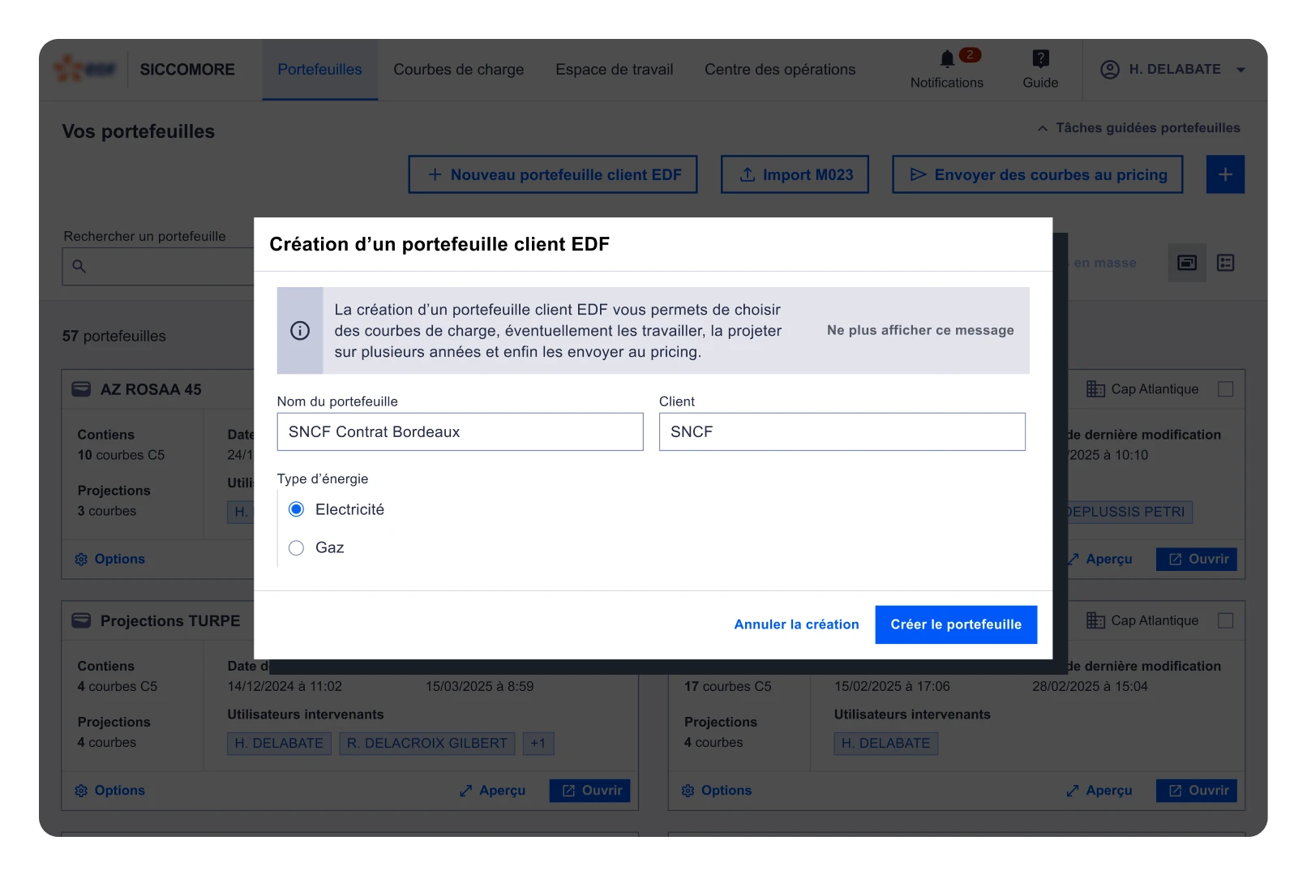The image size is (1307, 875).
Task: Click the Projections TURPE portfolio icon
Action: pos(81,620)
